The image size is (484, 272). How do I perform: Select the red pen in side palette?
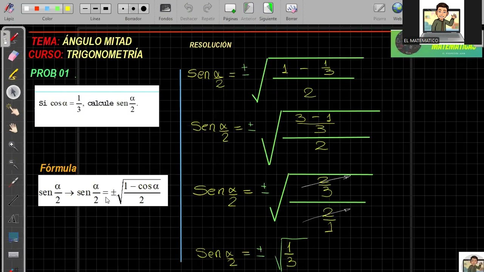click(14, 38)
